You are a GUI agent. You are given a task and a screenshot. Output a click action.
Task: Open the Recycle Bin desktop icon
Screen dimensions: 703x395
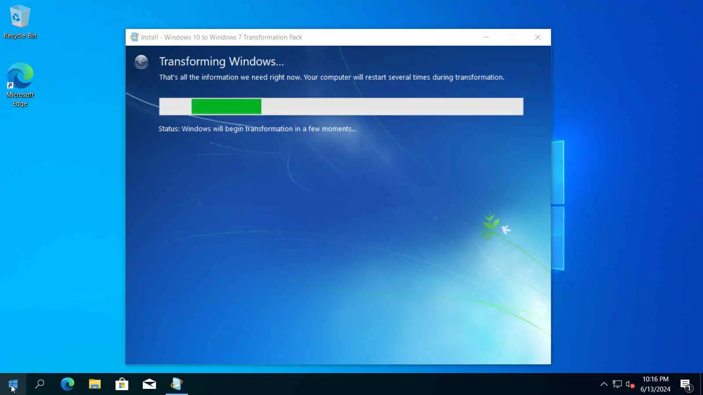point(20,22)
